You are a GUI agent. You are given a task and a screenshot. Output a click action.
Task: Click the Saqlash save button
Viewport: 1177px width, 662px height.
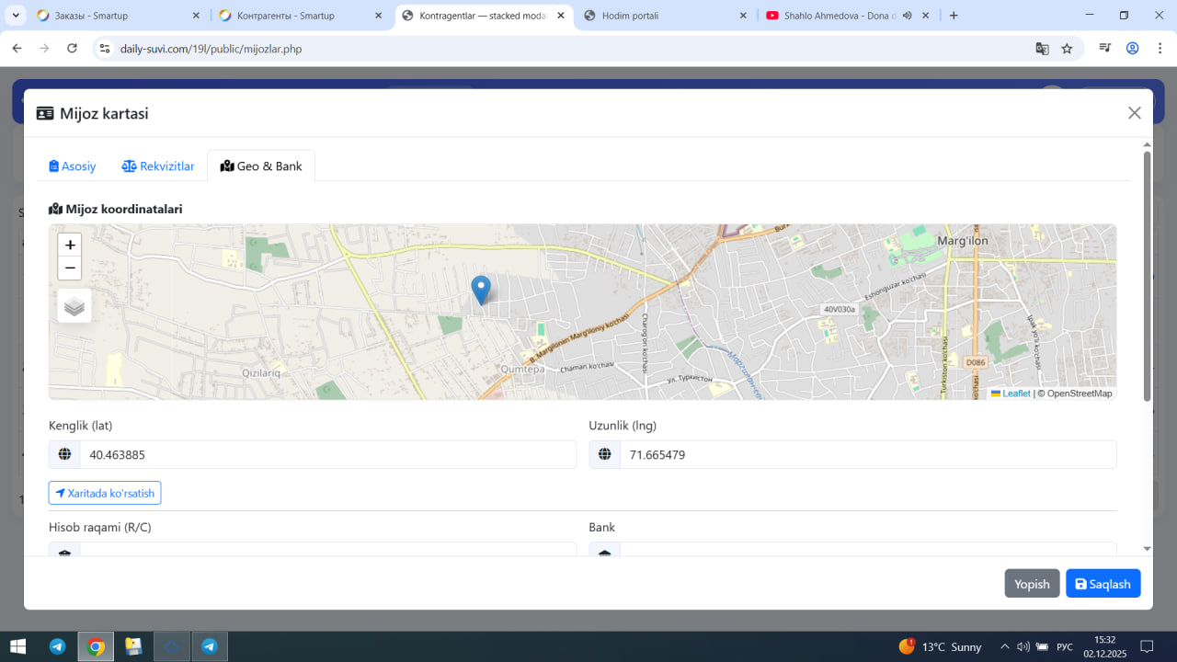pos(1103,584)
